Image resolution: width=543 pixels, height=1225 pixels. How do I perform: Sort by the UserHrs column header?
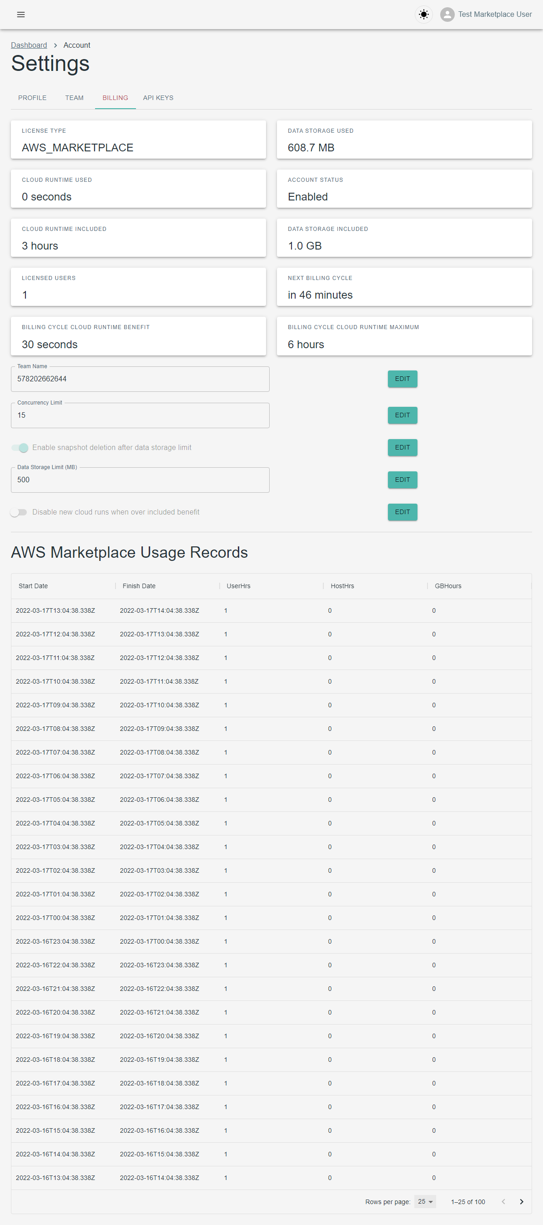238,586
